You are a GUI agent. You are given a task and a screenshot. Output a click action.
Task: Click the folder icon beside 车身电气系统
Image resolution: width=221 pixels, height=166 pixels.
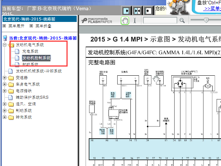point(11,84)
